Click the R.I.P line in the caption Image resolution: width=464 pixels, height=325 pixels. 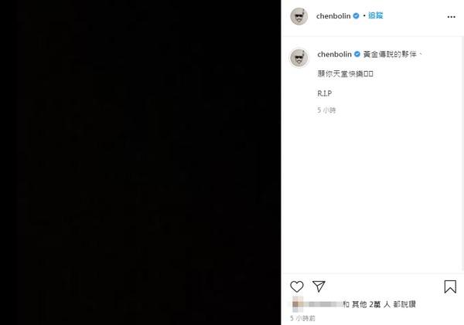click(x=324, y=93)
